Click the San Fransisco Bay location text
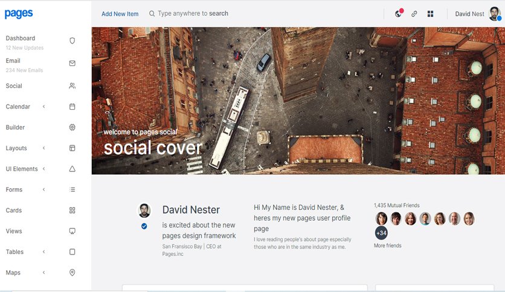 [x=182, y=246]
